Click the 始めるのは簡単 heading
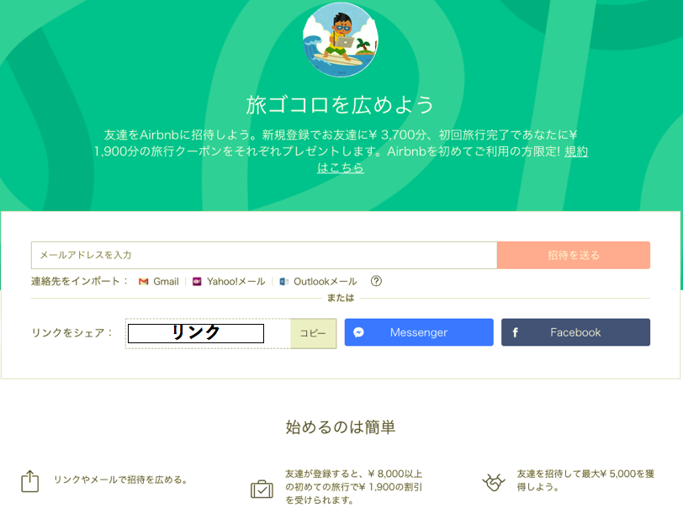The image size is (683, 514). (x=341, y=427)
